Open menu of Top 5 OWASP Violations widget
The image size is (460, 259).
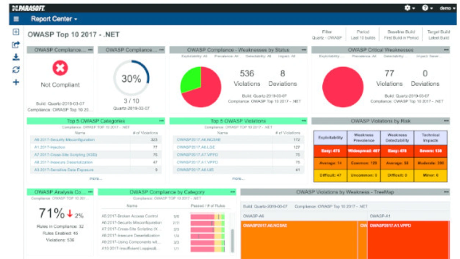click(304, 121)
